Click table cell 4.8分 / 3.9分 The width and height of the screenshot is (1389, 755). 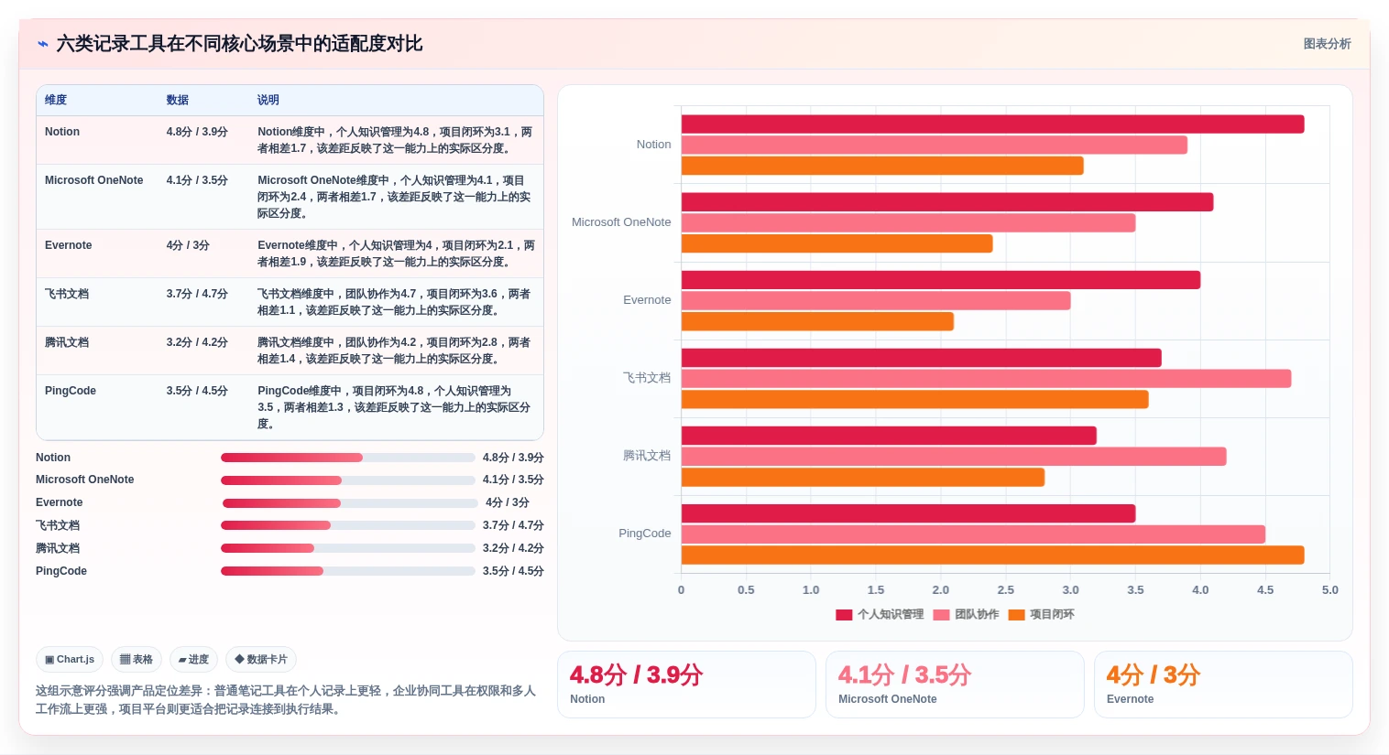(197, 132)
